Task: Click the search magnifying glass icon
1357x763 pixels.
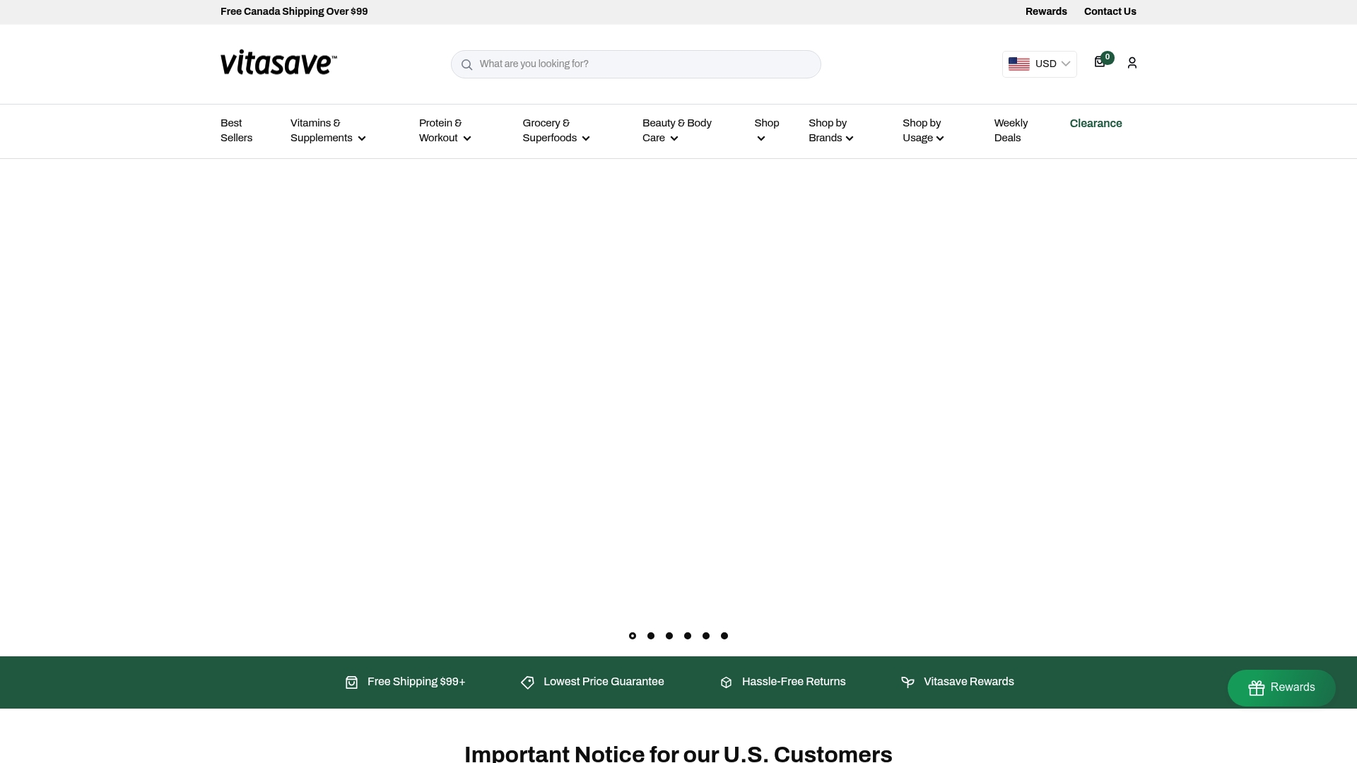Action: [467, 64]
